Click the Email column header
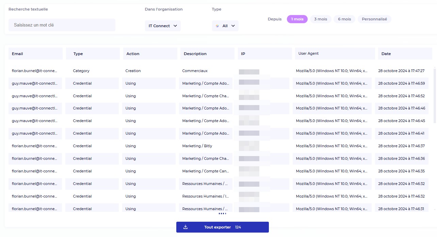This screenshot has height=237, width=437. pos(35,54)
